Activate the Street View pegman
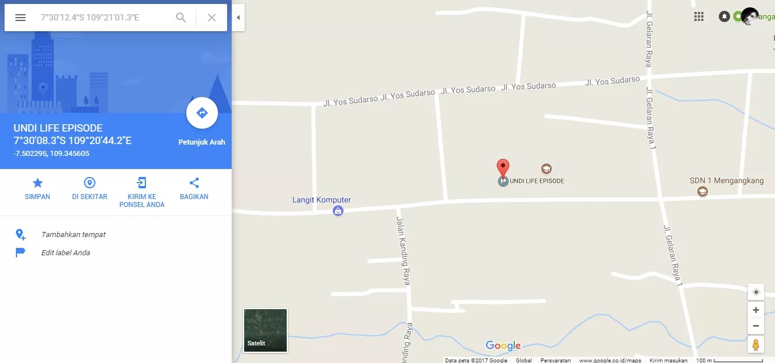The width and height of the screenshot is (775, 363). [756, 344]
